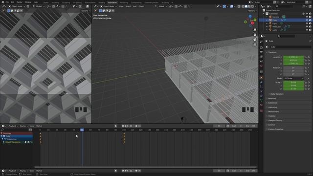Hide the Light object in outliner
The width and height of the screenshot is (313, 176).
[307, 23]
